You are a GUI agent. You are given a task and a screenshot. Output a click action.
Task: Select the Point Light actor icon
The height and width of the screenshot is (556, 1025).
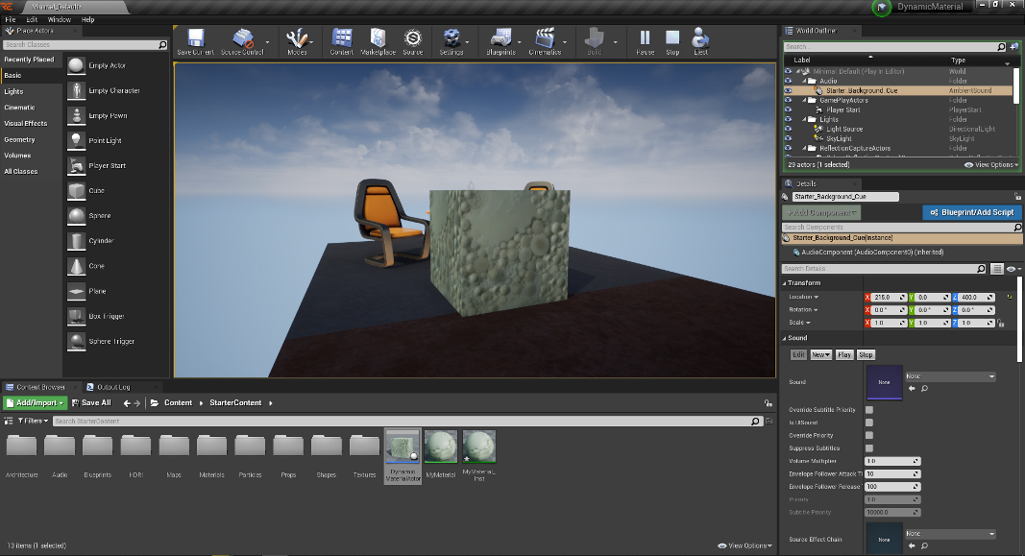pos(76,140)
